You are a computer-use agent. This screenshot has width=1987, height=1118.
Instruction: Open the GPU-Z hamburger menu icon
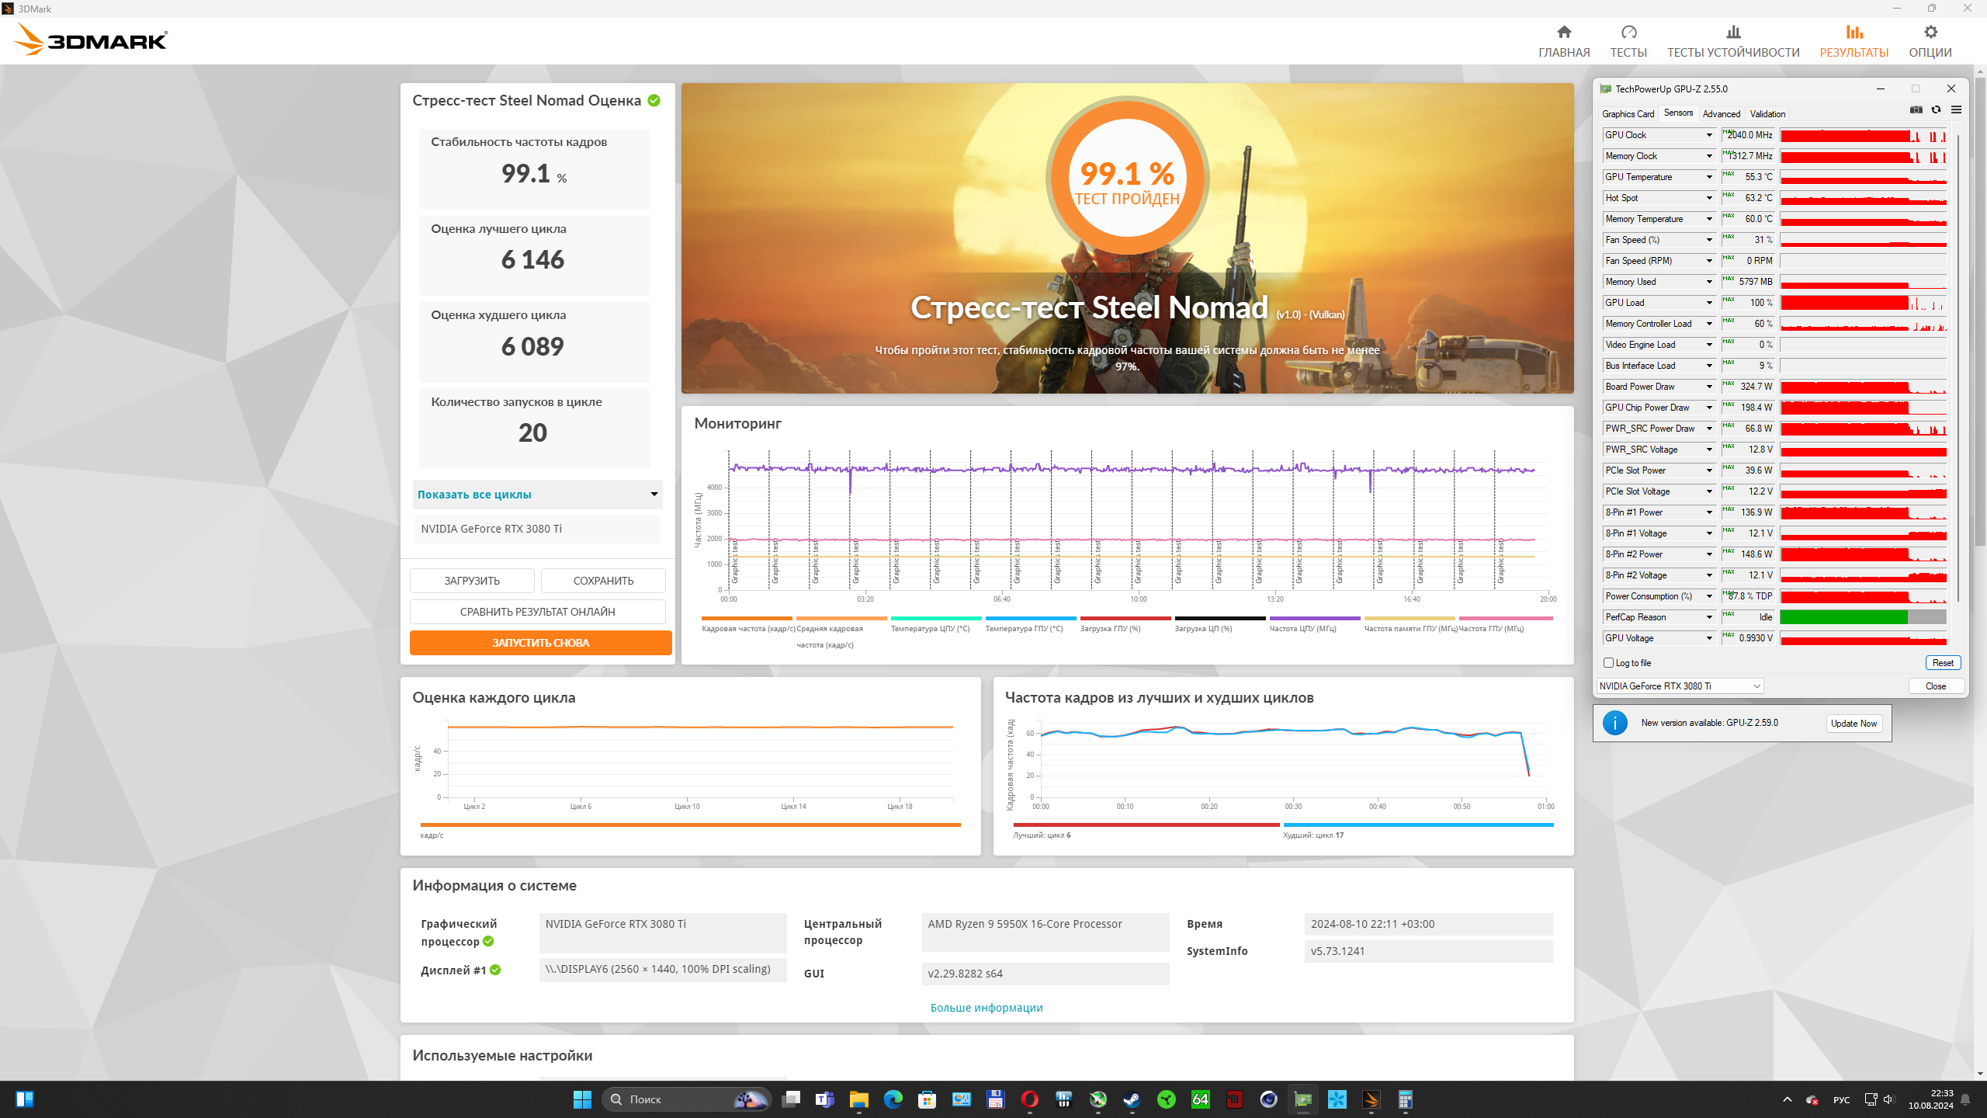(x=1956, y=110)
